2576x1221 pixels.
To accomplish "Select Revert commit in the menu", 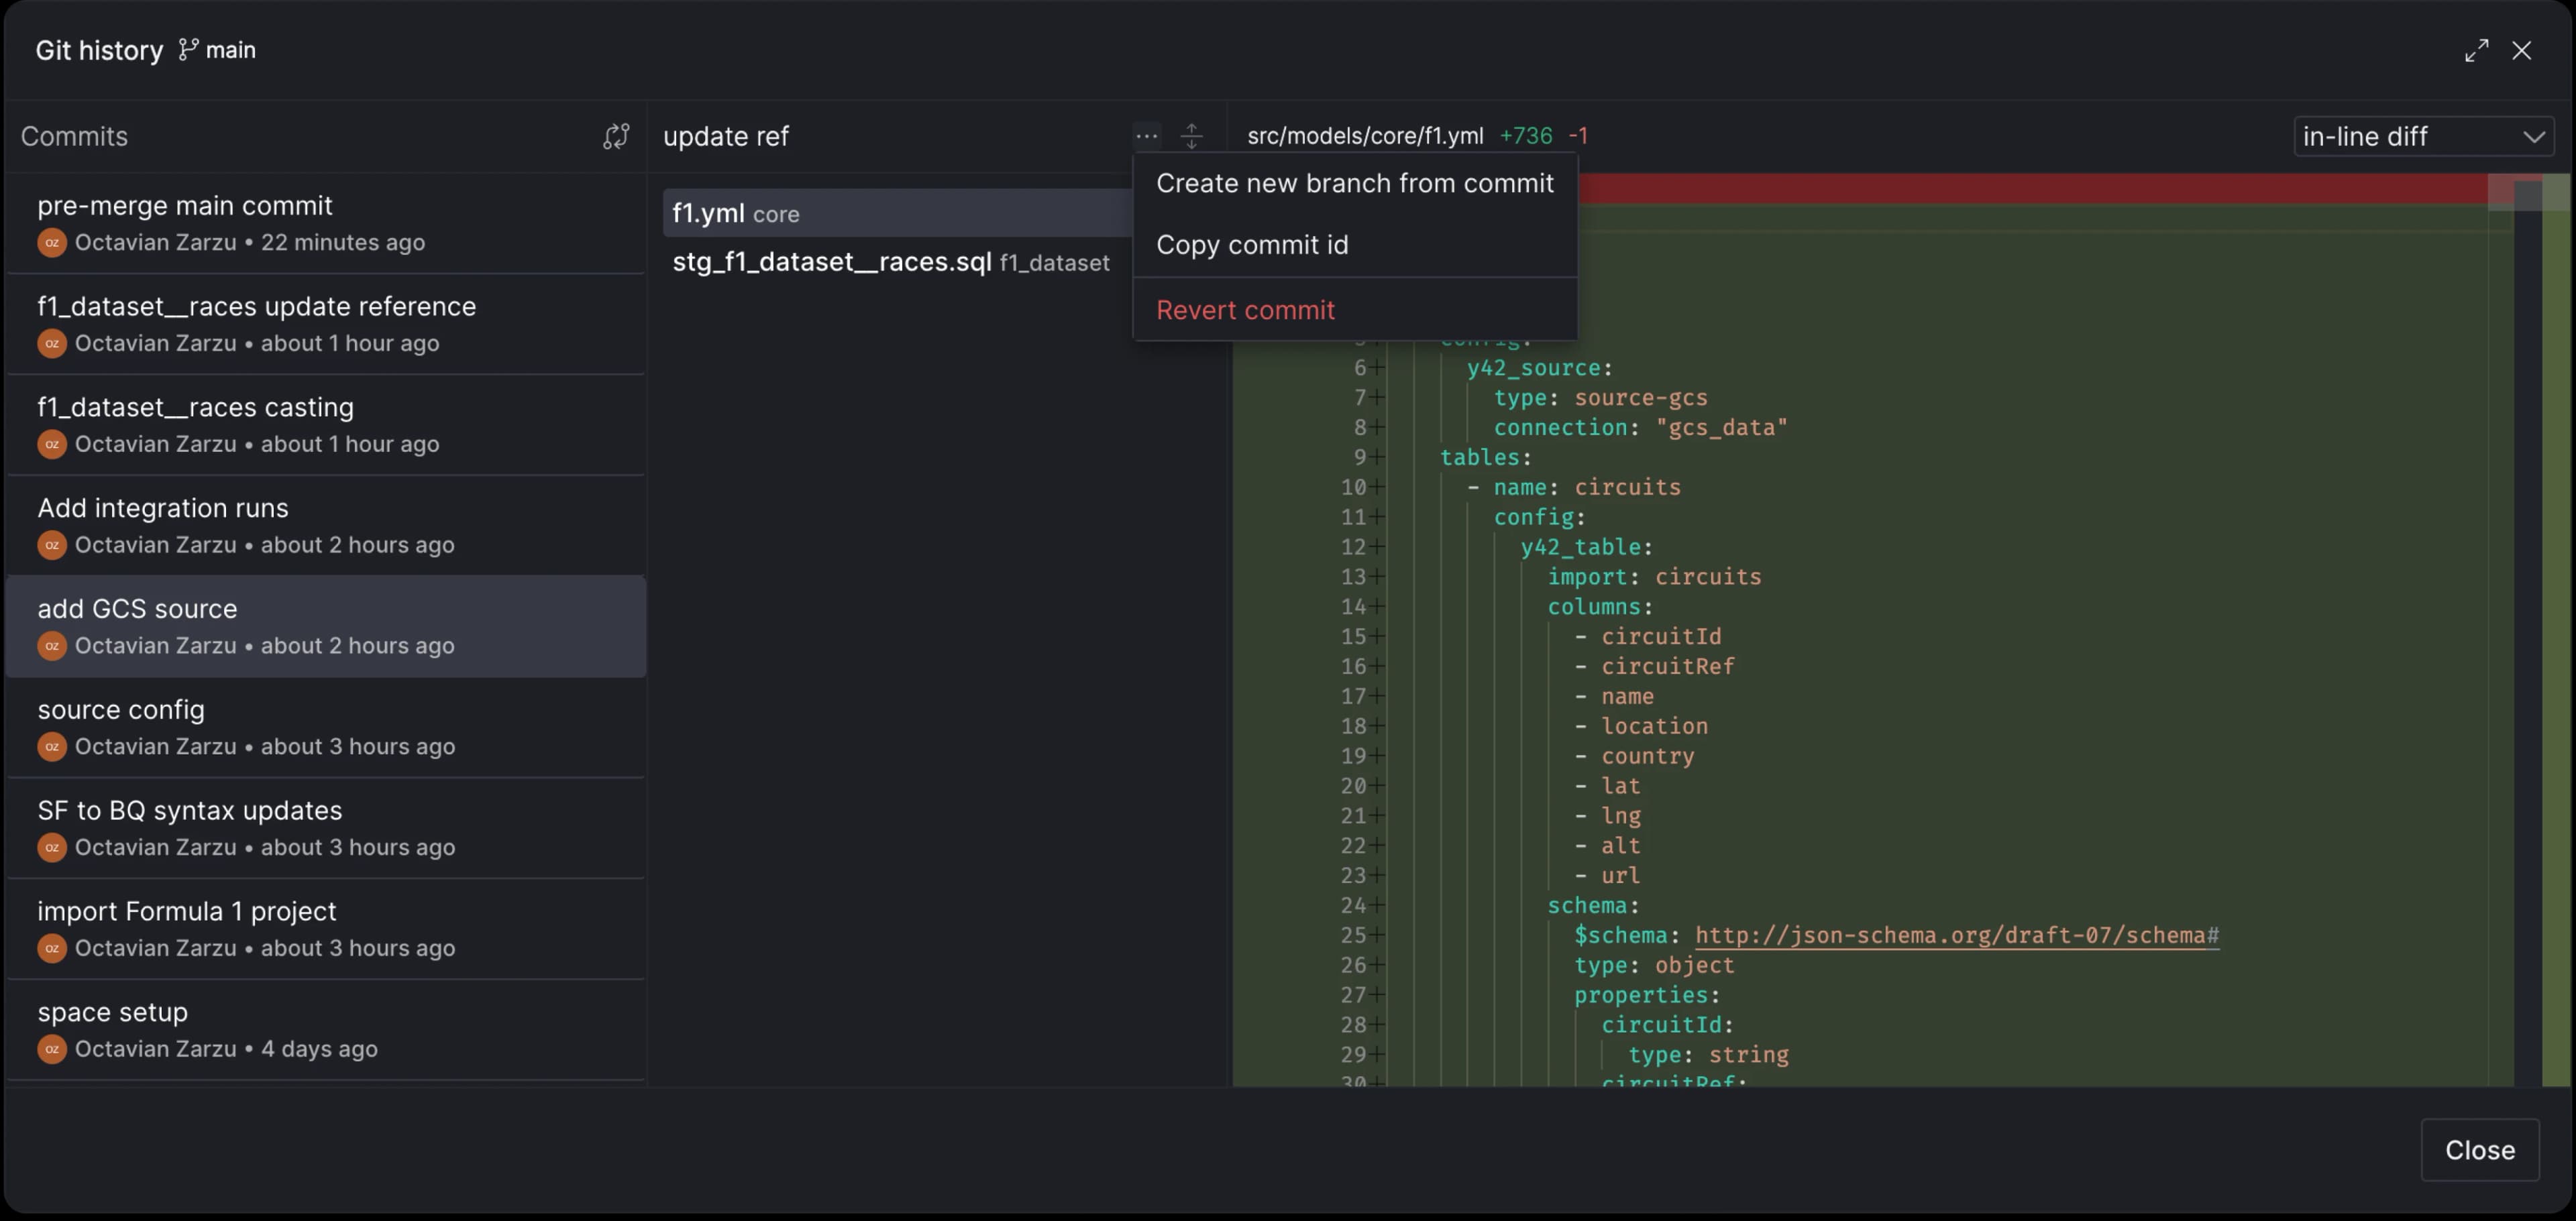I will [1245, 310].
